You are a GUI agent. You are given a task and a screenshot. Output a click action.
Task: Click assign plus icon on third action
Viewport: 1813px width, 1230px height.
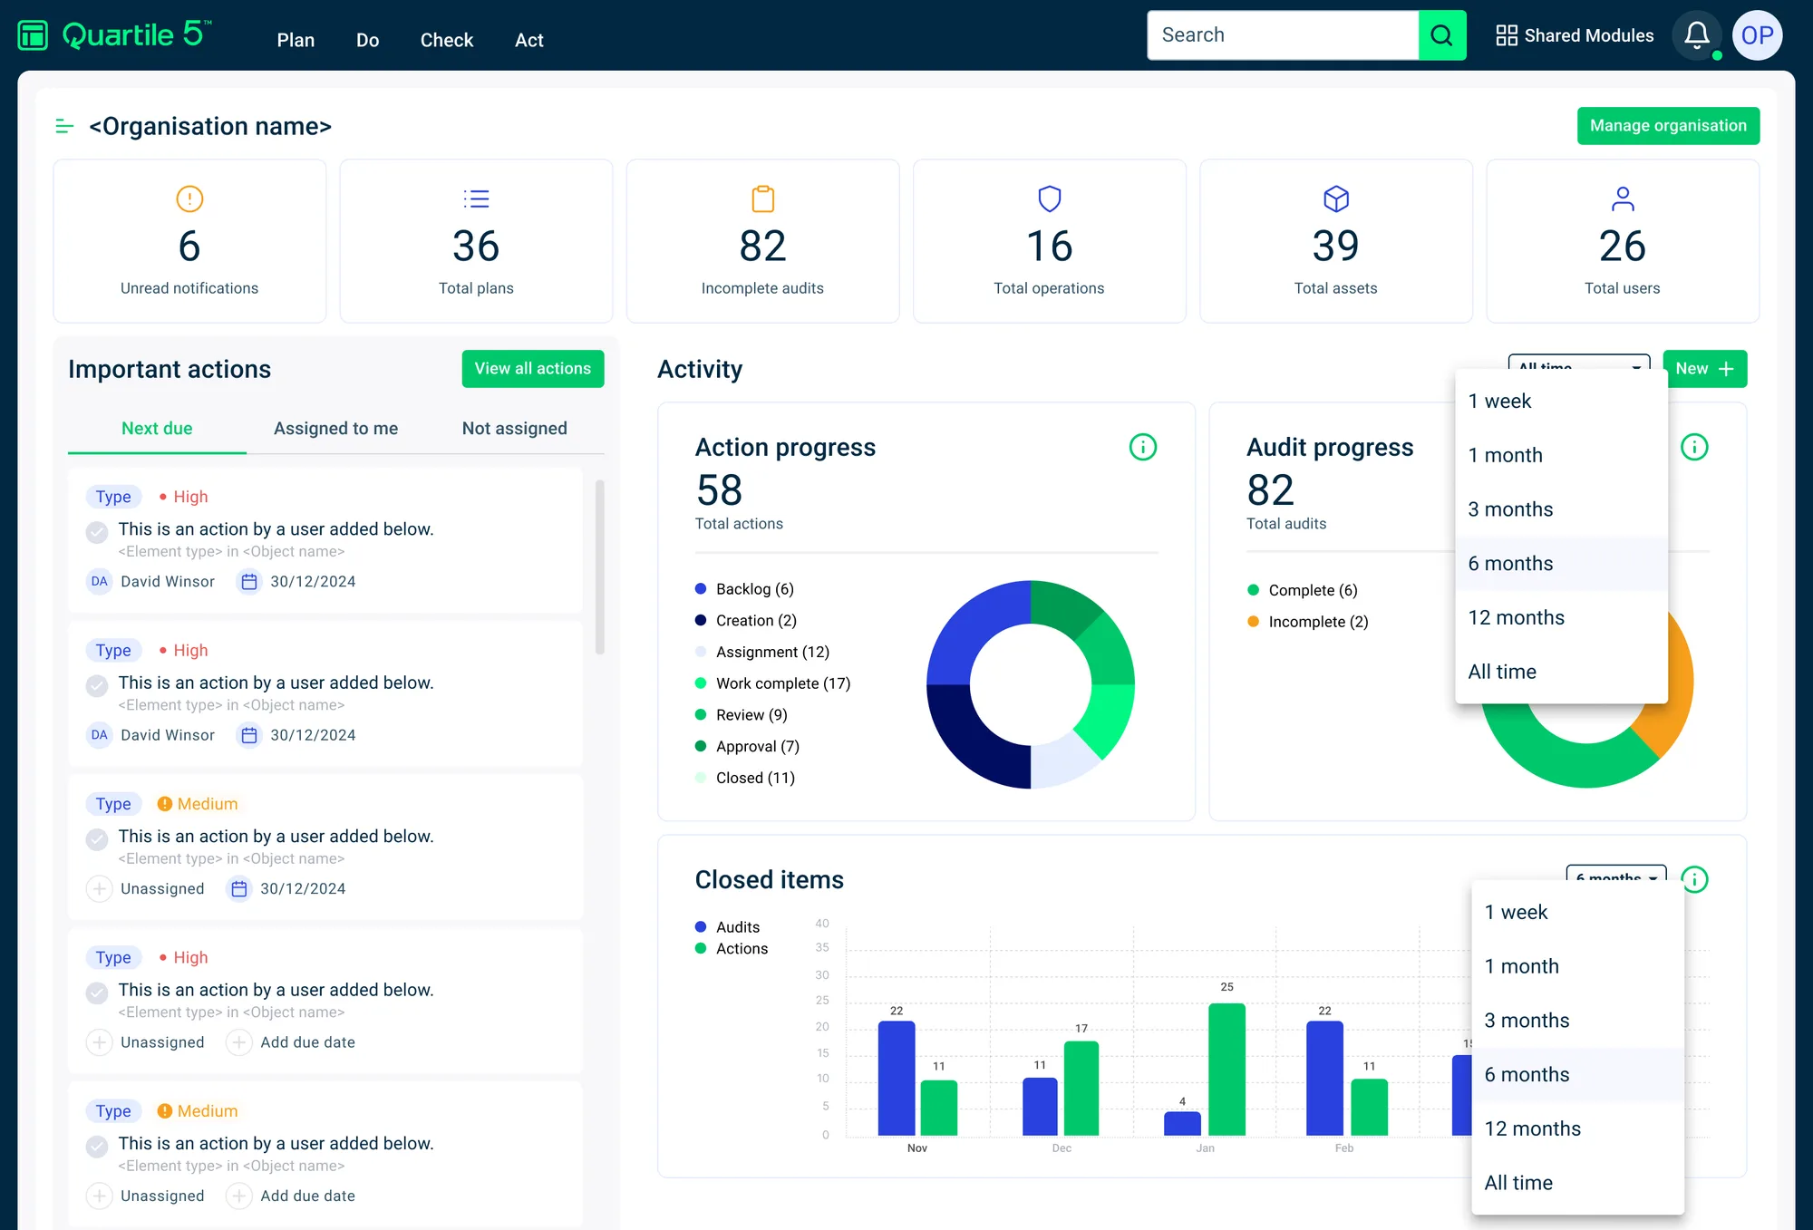[x=99, y=889]
